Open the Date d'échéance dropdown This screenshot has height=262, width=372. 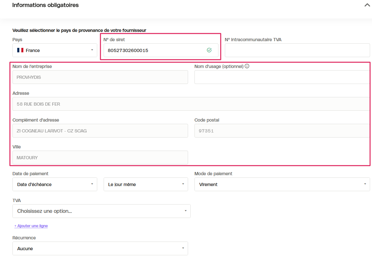pyautogui.click(x=55, y=184)
